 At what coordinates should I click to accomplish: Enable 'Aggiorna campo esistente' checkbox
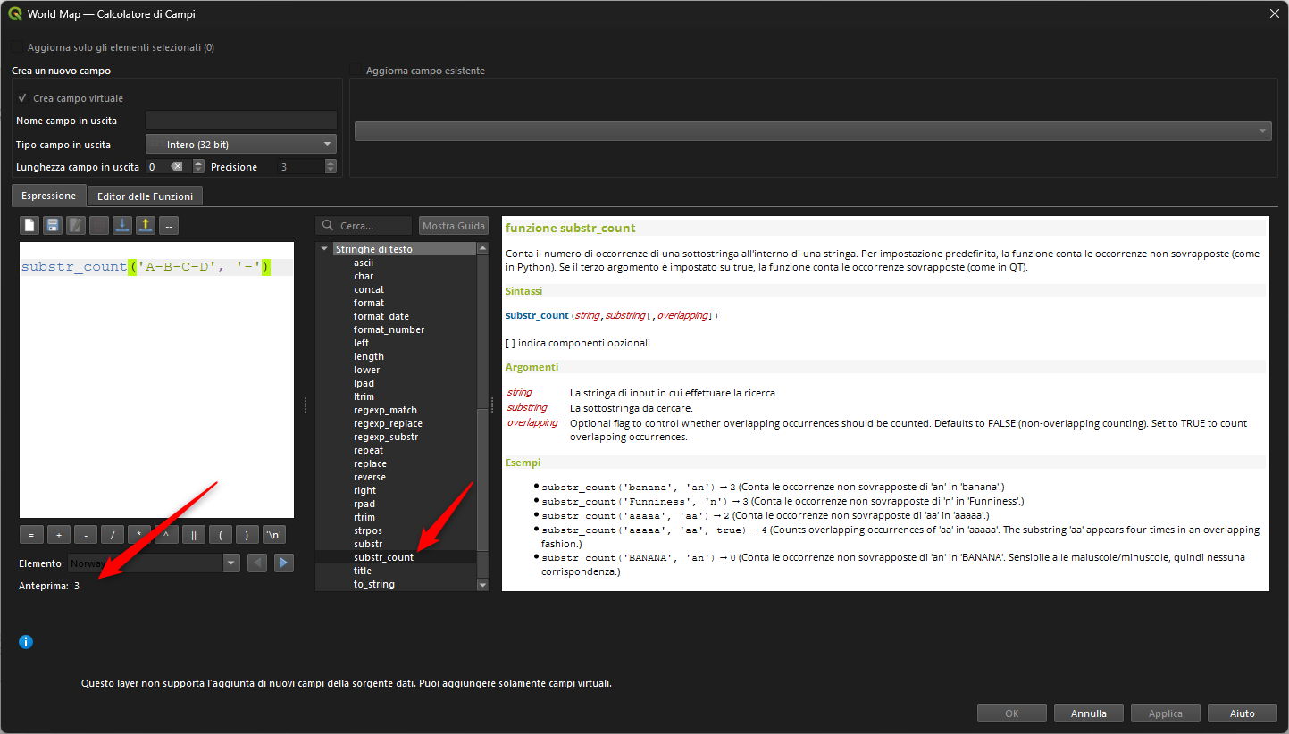coord(356,71)
